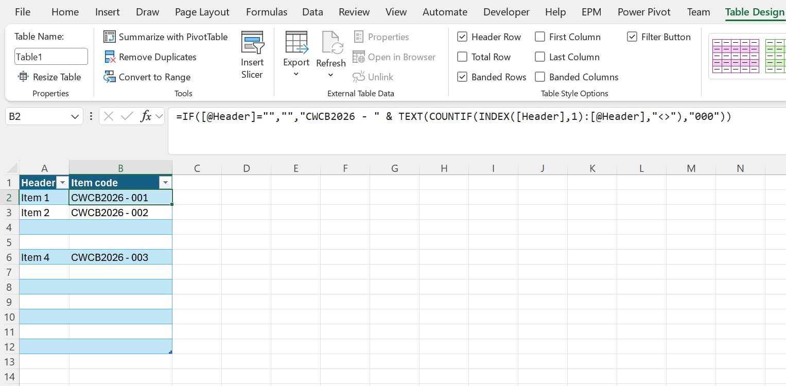Screen dimensions: 786x386
Task: Switch to the Insert tab
Action: coord(108,12)
